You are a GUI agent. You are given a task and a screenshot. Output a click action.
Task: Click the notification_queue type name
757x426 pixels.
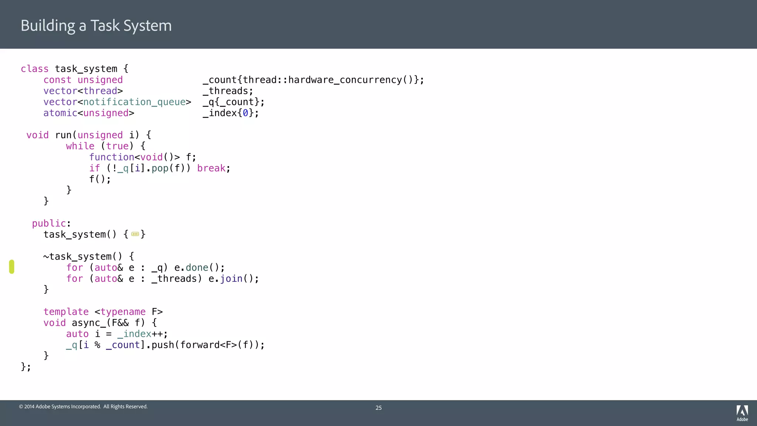[134, 102]
